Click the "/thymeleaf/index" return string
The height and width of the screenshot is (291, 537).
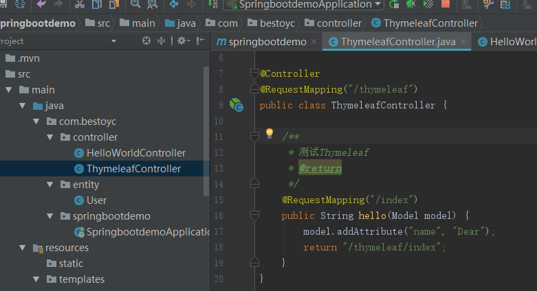click(x=391, y=247)
